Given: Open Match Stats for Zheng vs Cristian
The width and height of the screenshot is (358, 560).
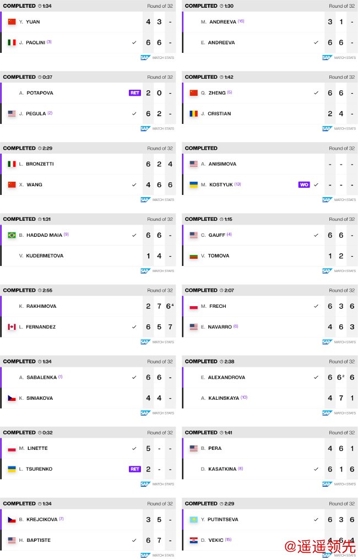Looking at the screenshot, I should click(340, 128).
